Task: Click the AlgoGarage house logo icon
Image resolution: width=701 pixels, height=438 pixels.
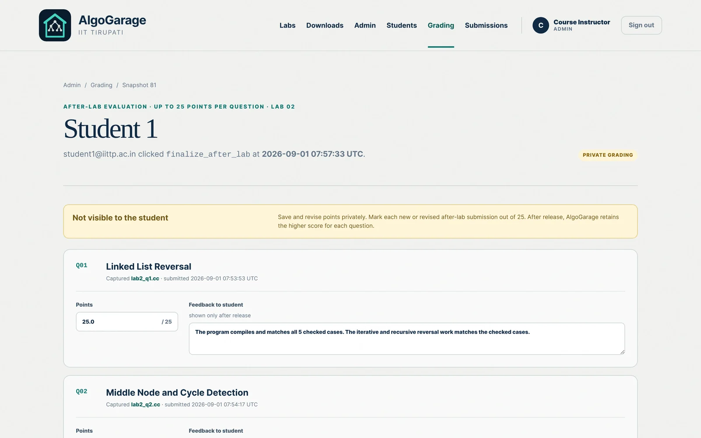Action: coord(55,25)
